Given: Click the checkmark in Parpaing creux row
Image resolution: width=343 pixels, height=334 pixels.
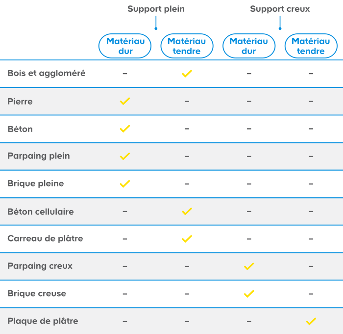Looking at the screenshot, I should pyautogui.click(x=249, y=266).
